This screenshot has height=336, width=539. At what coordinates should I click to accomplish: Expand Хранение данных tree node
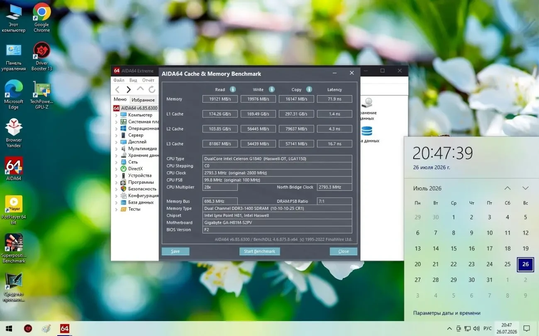(117, 155)
